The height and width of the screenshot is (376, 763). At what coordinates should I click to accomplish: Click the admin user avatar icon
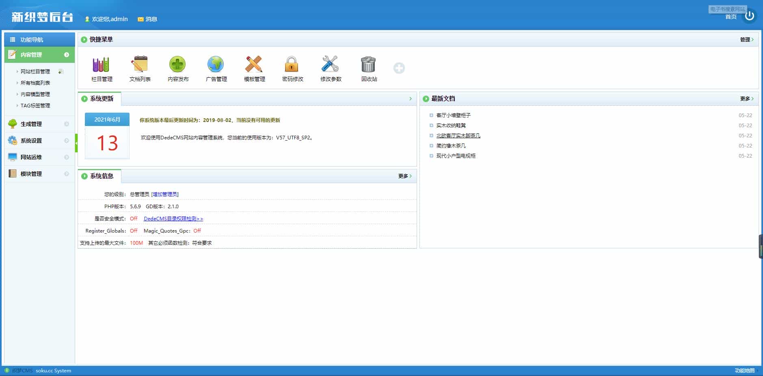[87, 19]
